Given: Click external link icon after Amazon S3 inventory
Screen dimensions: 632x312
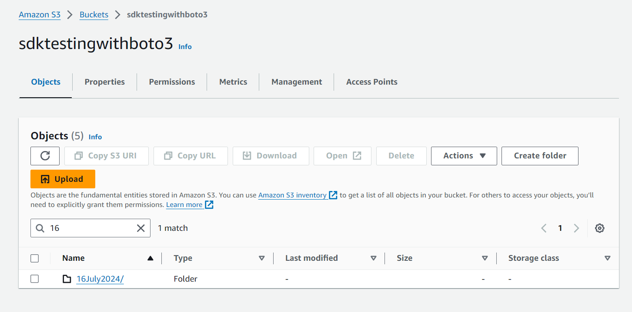Looking at the screenshot, I should pyautogui.click(x=333, y=195).
